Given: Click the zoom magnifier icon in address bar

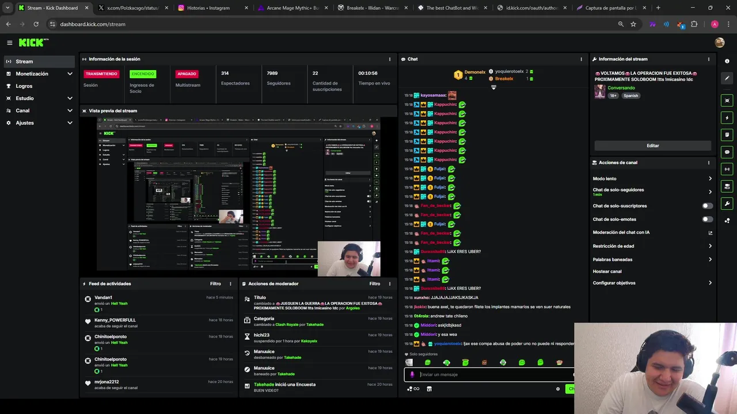Looking at the screenshot, I should point(621,24).
